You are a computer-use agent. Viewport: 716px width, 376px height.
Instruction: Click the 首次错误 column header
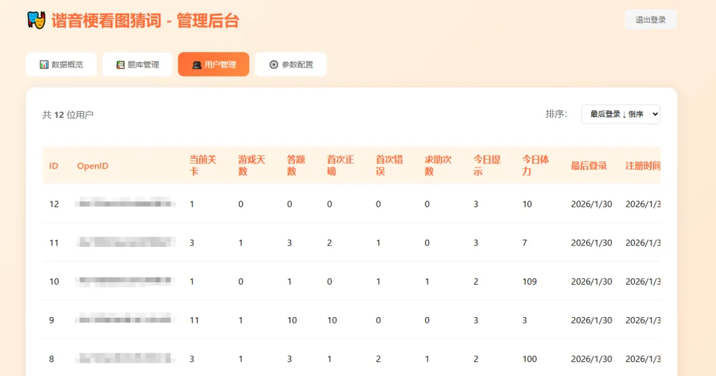[389, 165]
